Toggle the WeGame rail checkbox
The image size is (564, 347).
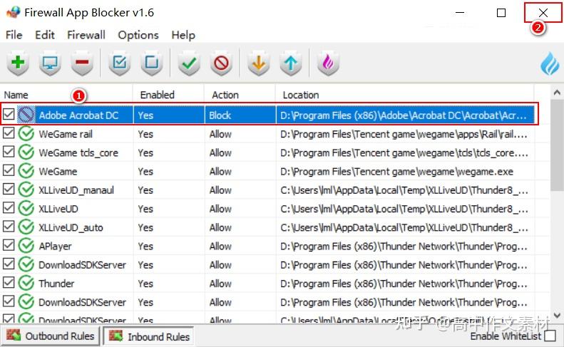point(9,133)
